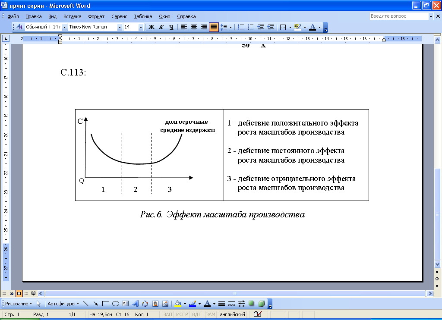Open the Формат menu
Screen dimensions: 442x320
coord(96,16)
